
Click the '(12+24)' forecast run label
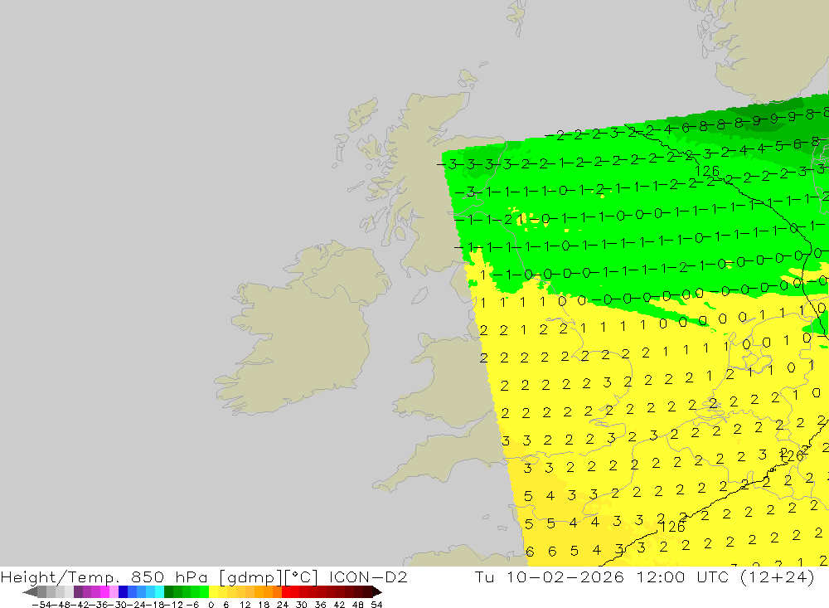click(x=778, y=576)
